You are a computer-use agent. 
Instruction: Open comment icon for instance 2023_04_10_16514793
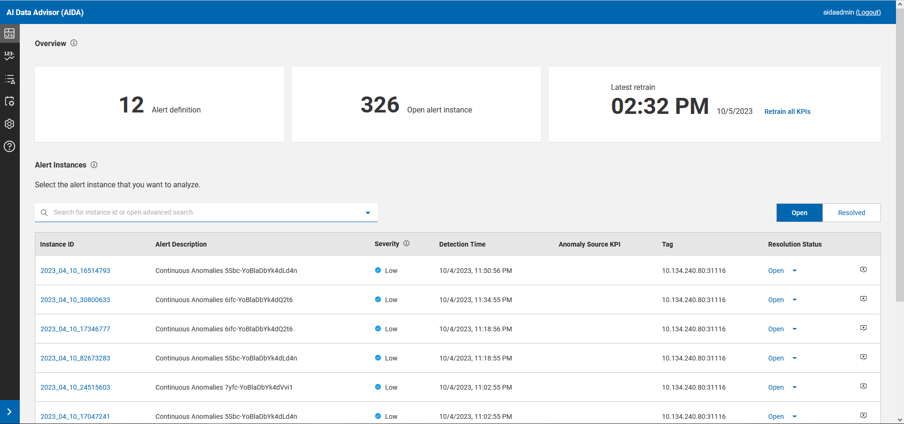[863, 270]
